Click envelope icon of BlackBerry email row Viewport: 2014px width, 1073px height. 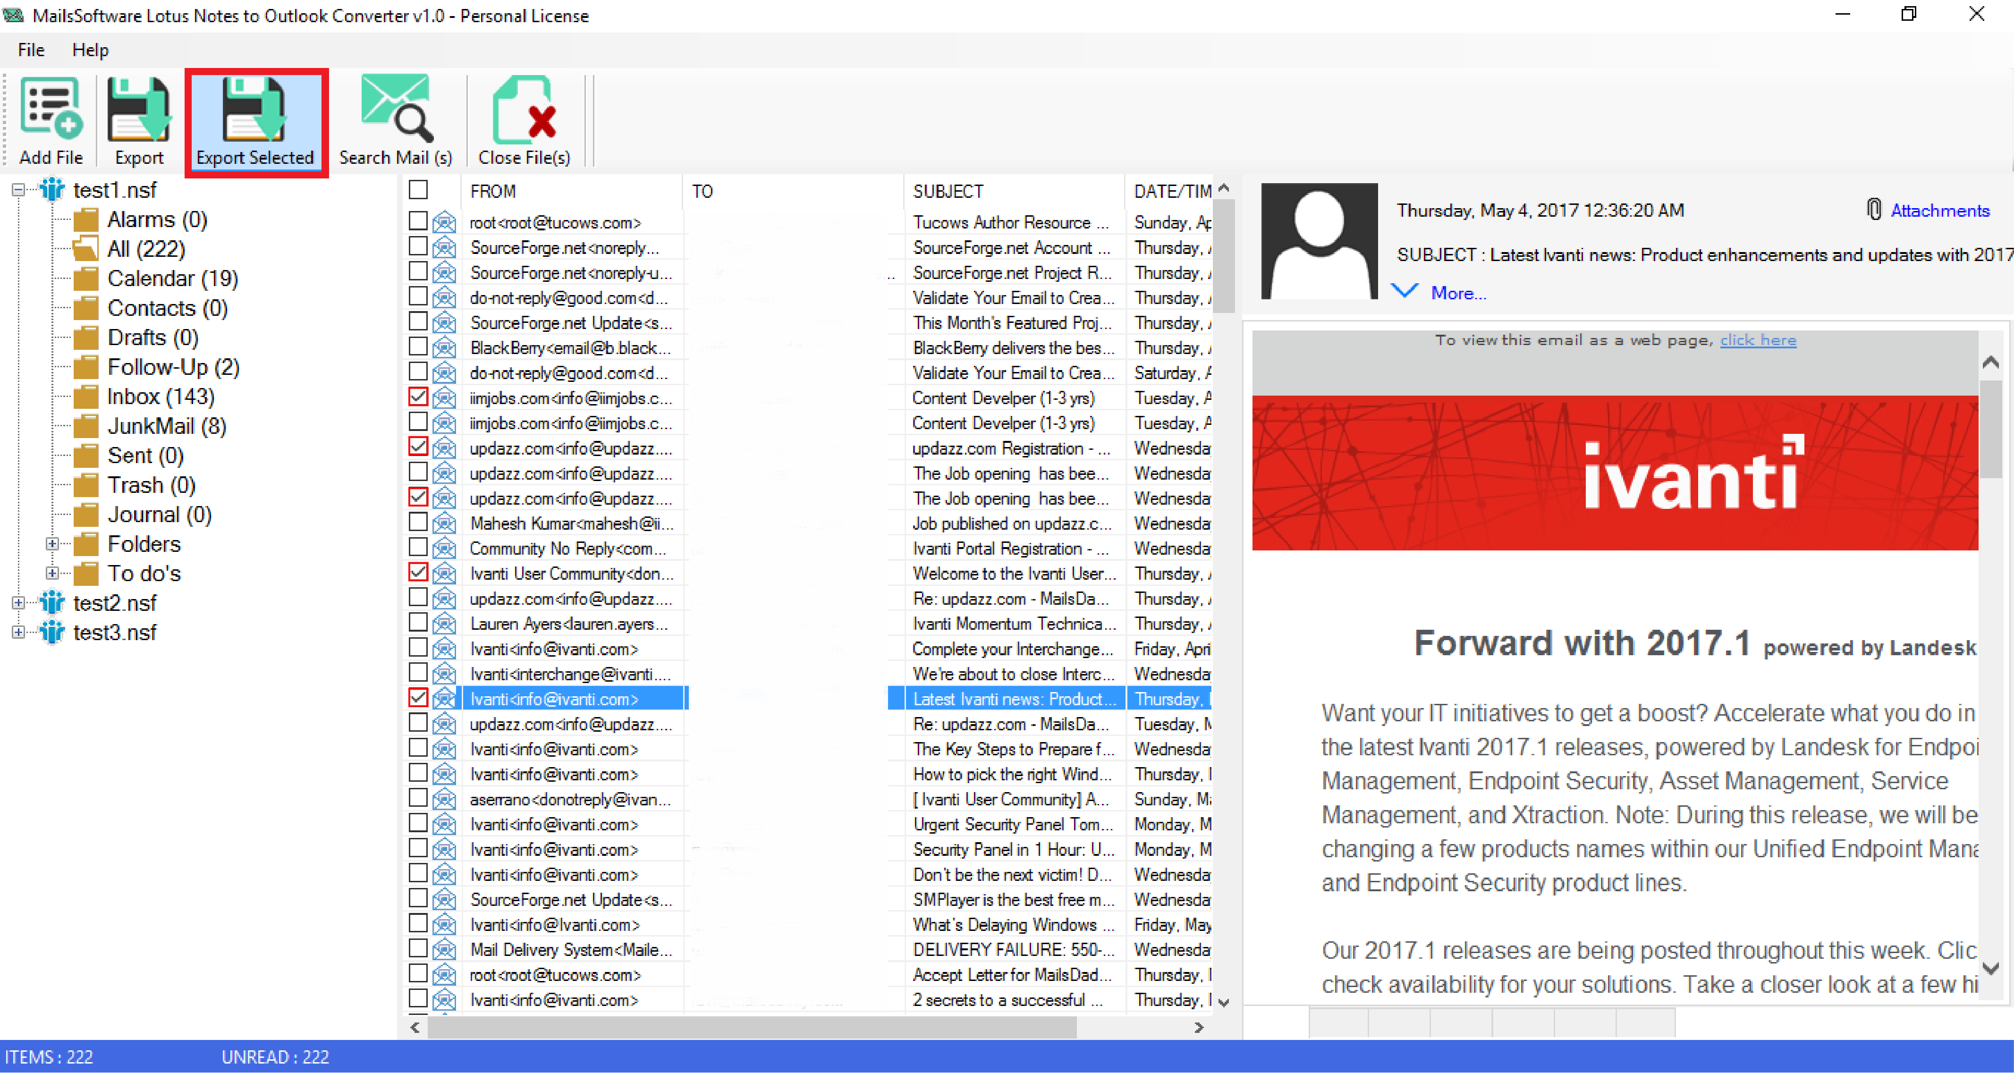444,348
